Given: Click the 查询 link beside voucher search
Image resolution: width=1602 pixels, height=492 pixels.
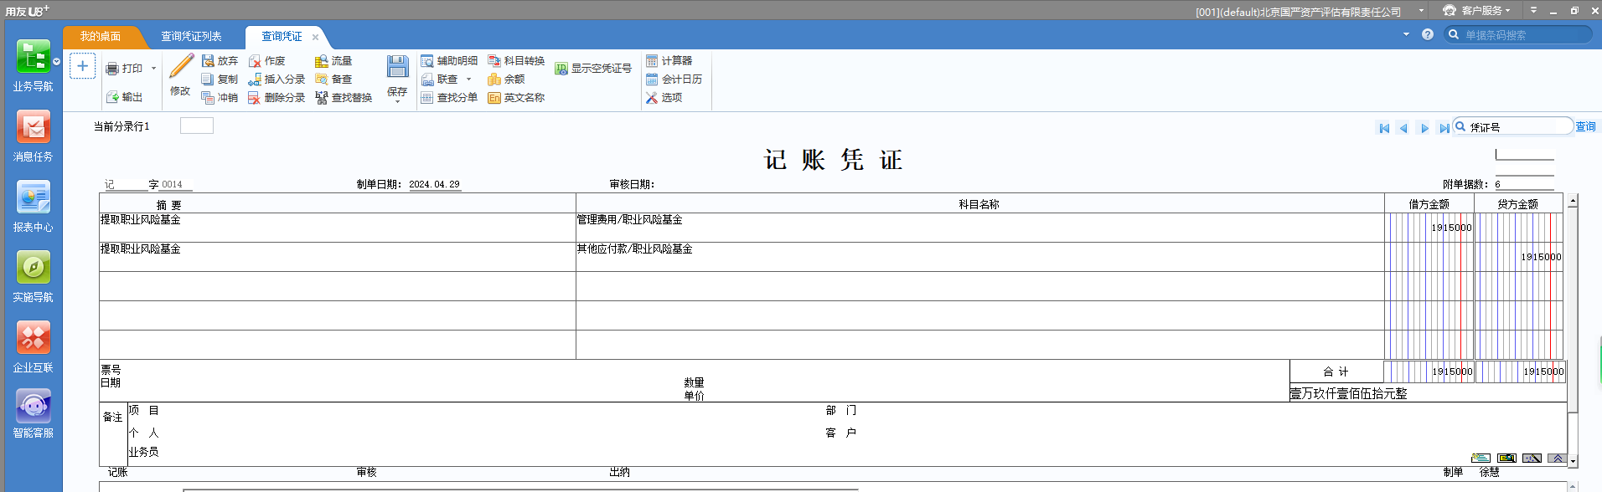Looking at the screenshot, I should point(1585,127).
